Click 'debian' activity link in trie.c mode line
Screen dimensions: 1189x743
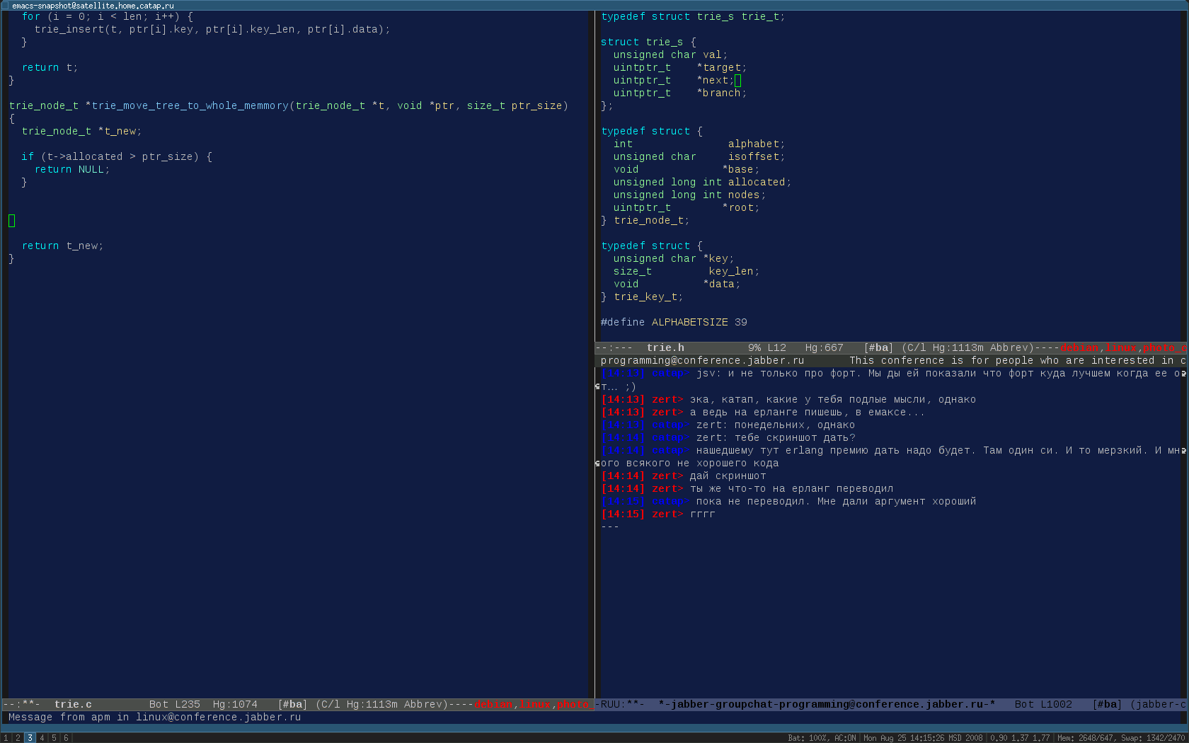pyautogui.click(x=493, y=704)
